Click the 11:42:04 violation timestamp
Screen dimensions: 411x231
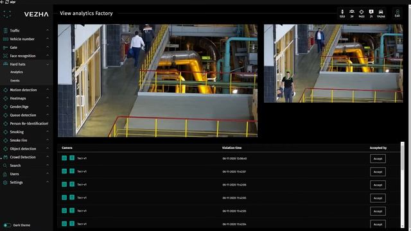(234, 224)
